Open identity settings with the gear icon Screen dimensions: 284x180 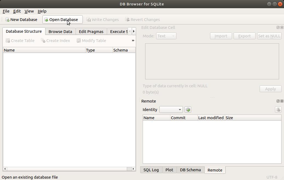tap(188, 109)
